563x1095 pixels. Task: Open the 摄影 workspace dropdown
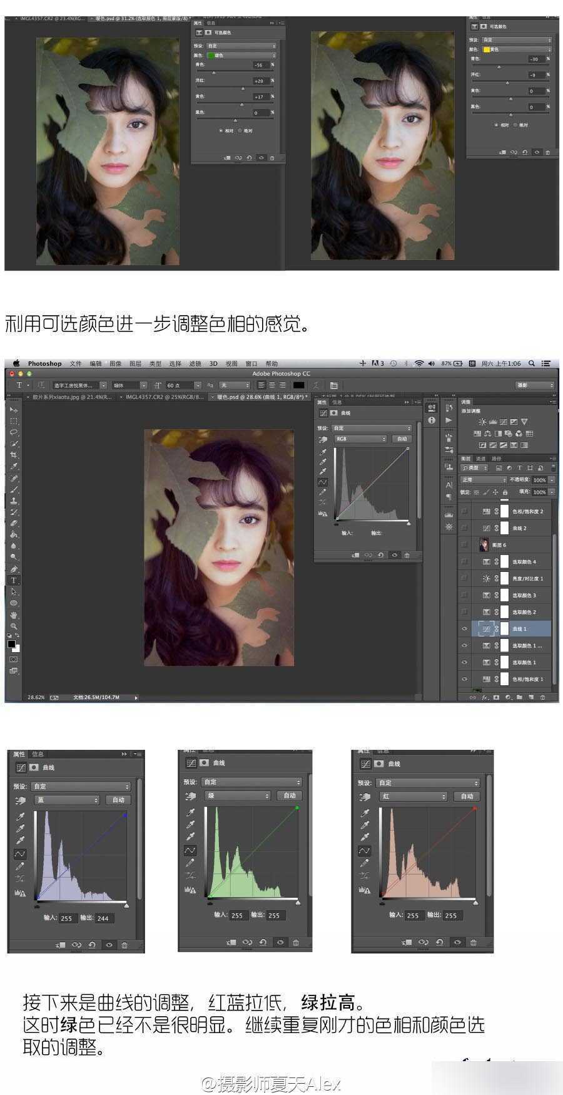pyautogui.click(x=535, y=385)
